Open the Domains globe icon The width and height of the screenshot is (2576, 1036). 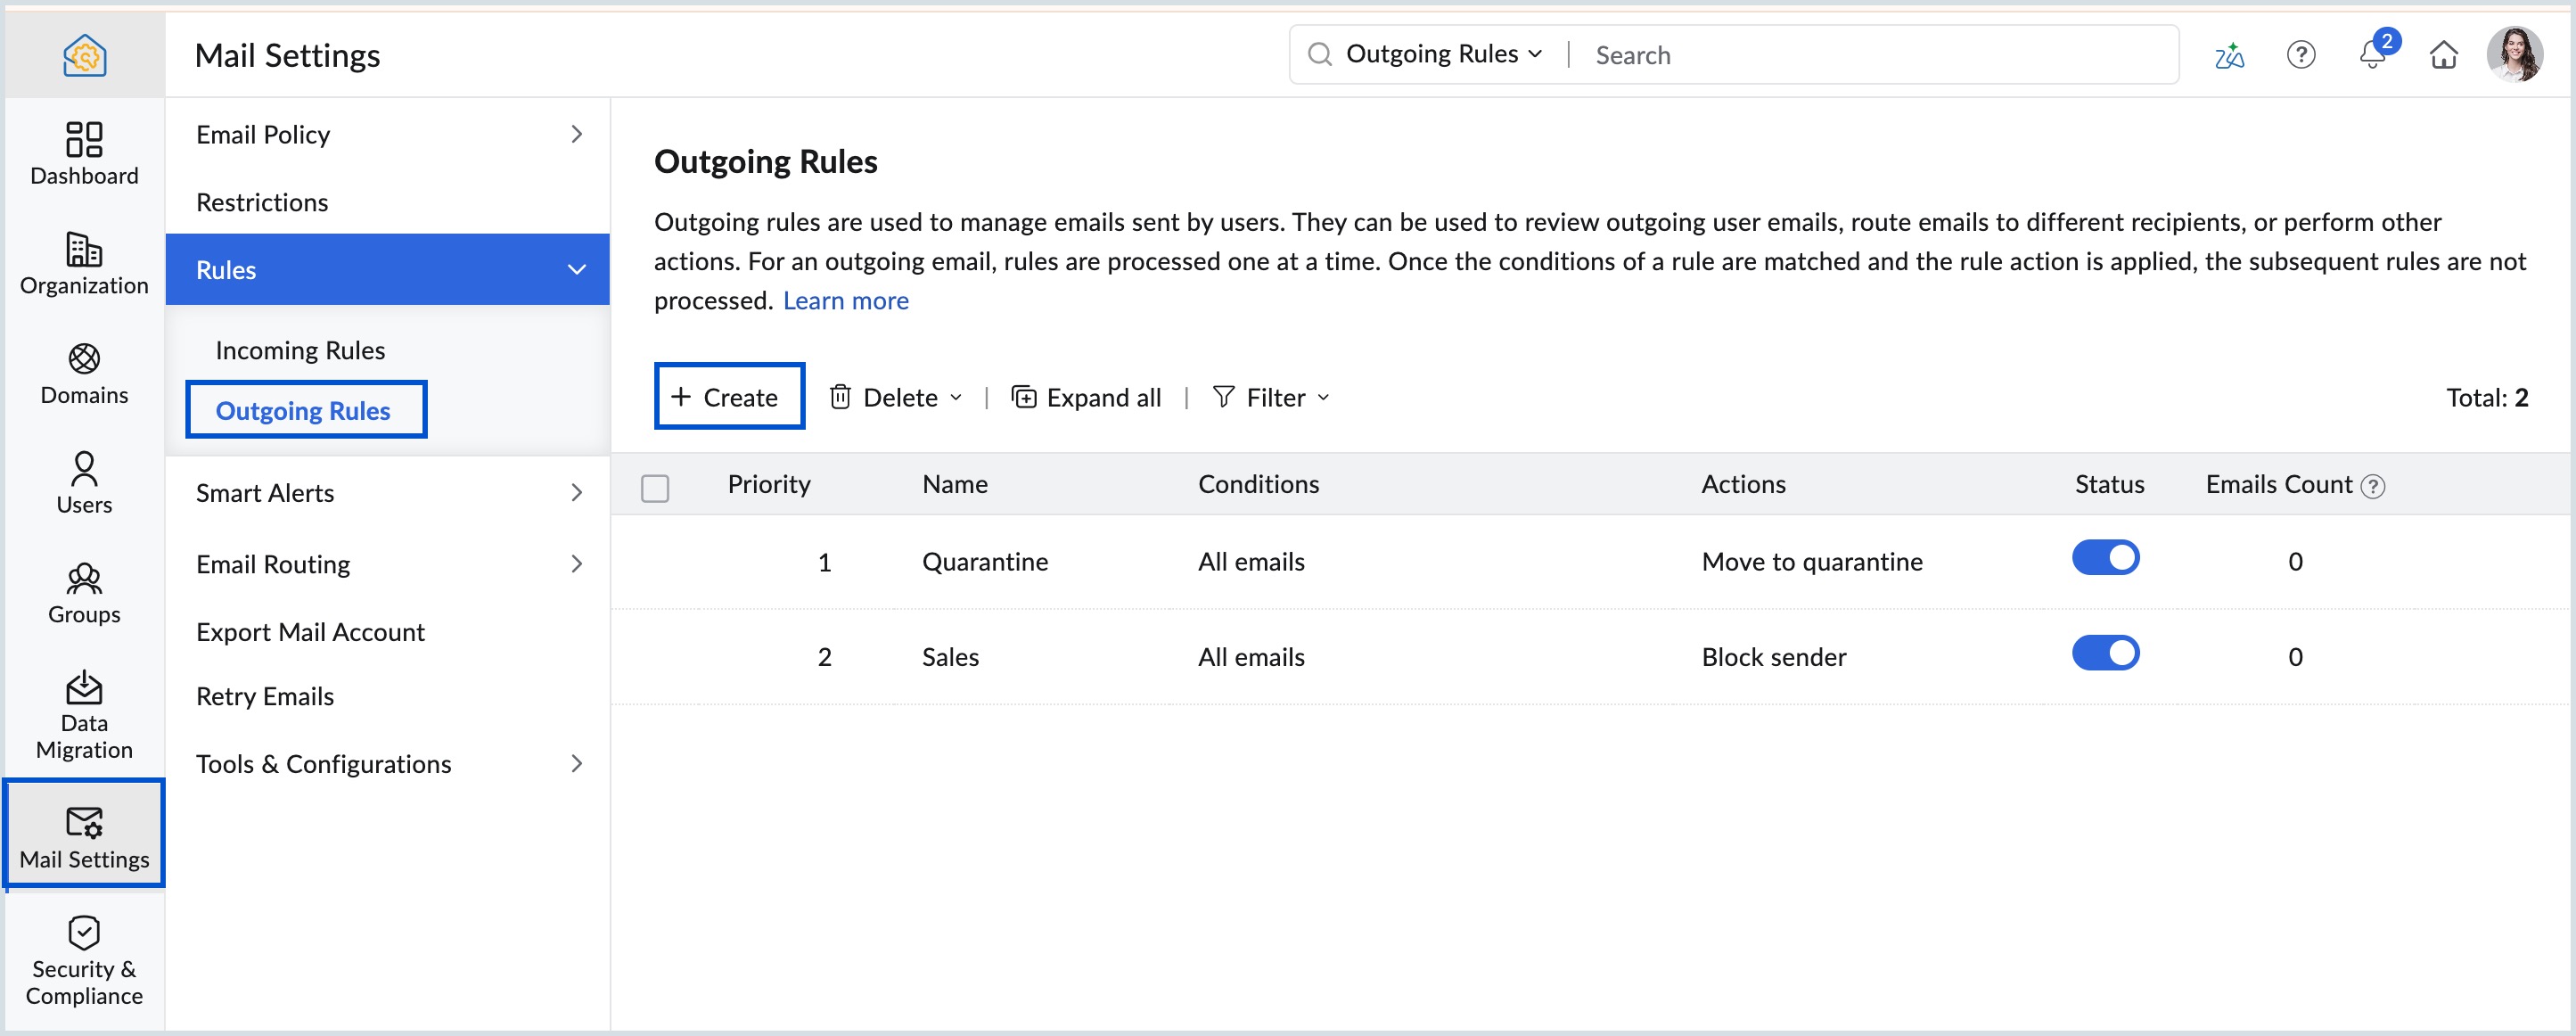click(x=84, y=359)
